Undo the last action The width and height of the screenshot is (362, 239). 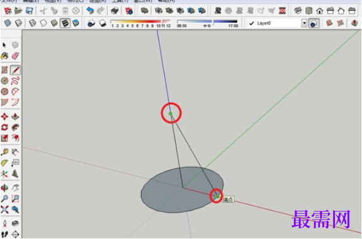(x=90, y=11)
